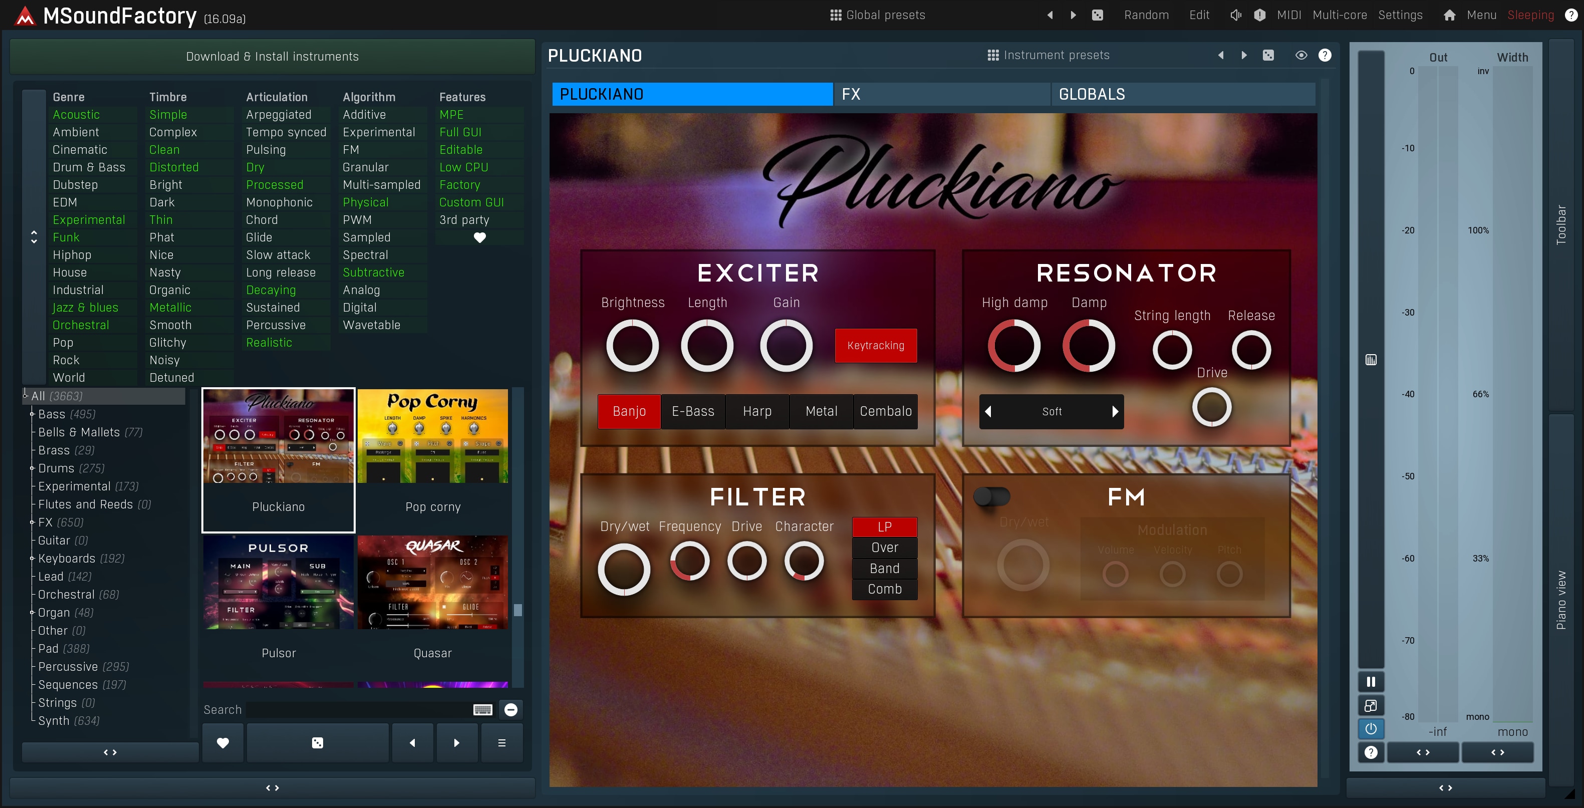Expand the Keyboards category tree node
This screenshot has height=808, width=1584.
[32, 559]
